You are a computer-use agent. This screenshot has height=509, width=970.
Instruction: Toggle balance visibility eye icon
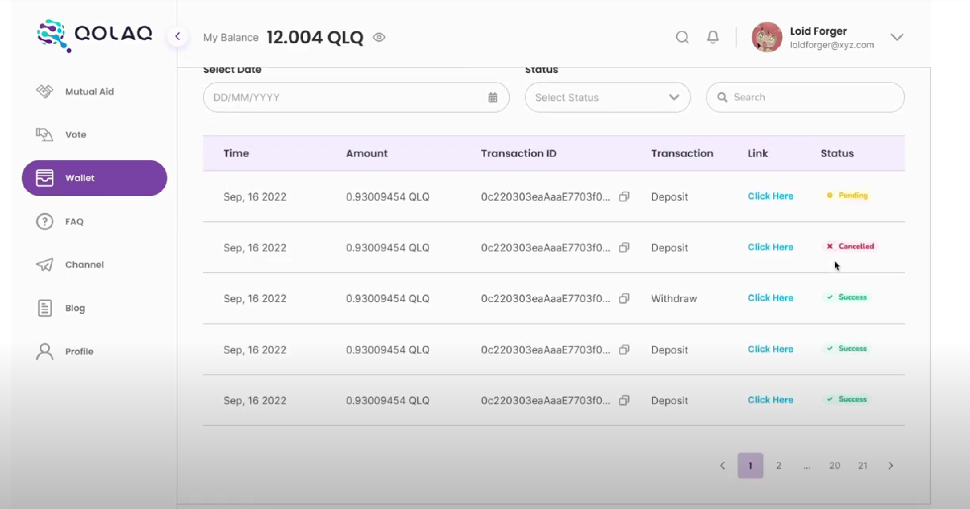pyautogui.click(x=379, y=38)
